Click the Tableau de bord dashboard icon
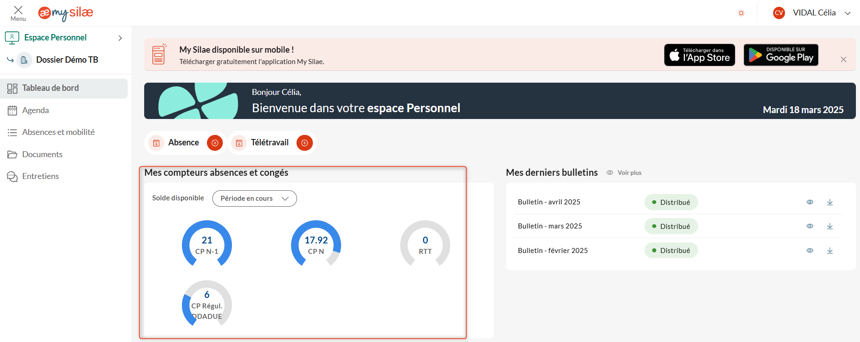The height and width of the screenshot is (342, 860). [x=12, y=89]
